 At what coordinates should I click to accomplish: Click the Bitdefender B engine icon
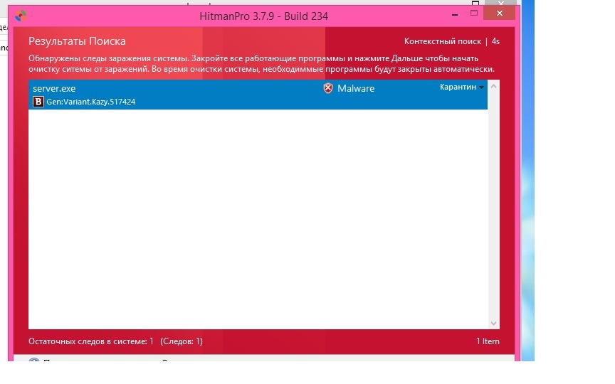38,102
